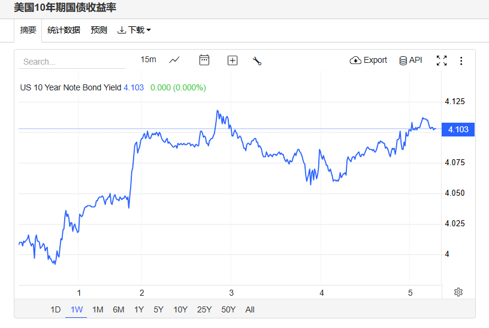Switch to the 预测 tab
Viewport: 489px width, 328px height.
99,30
